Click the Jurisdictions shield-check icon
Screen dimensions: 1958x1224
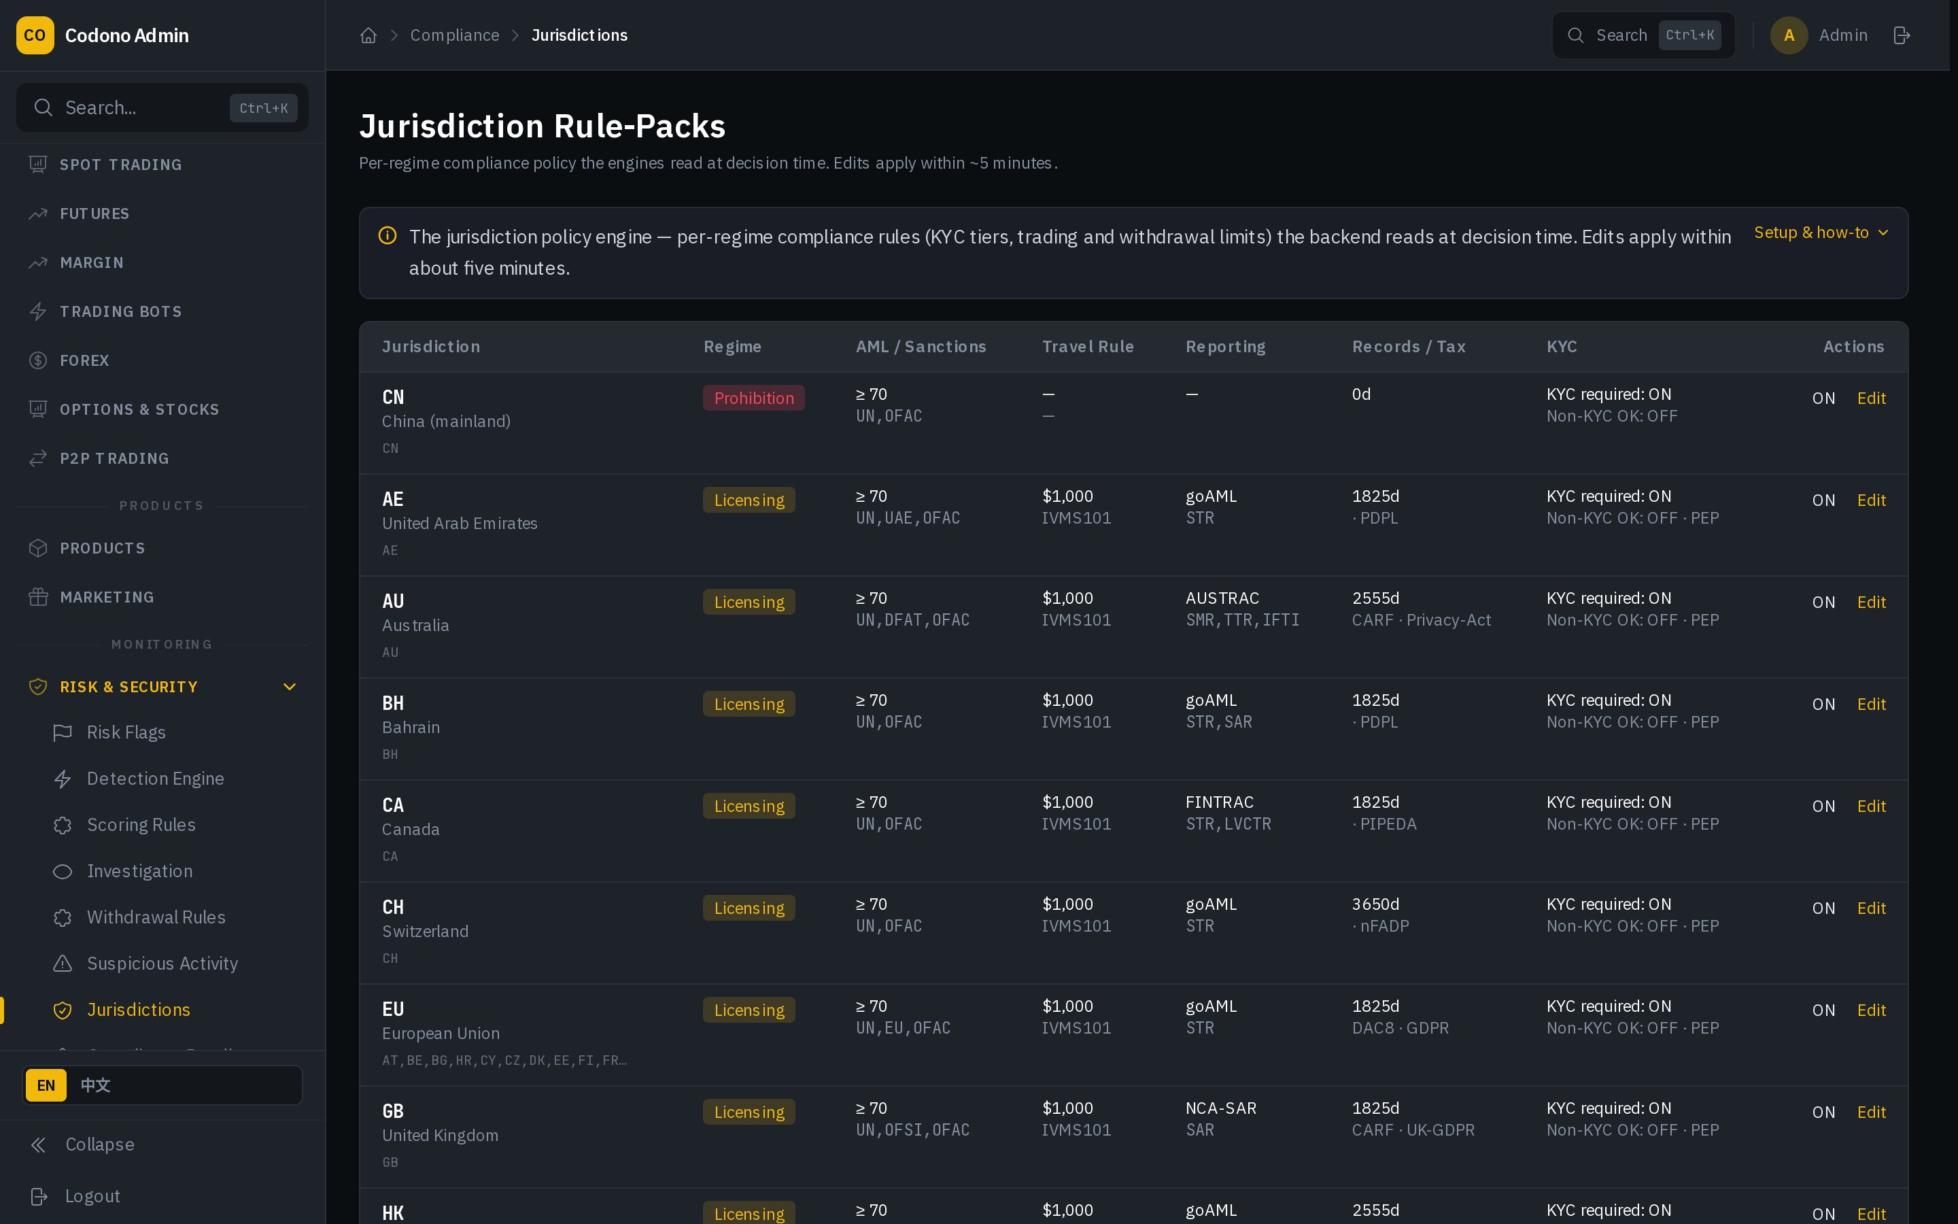pos(63,1010)
